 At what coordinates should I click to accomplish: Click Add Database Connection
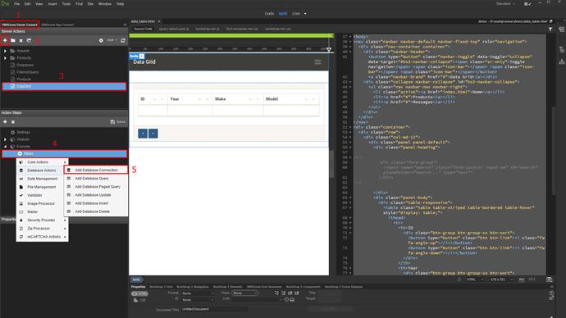click(96, 170)
